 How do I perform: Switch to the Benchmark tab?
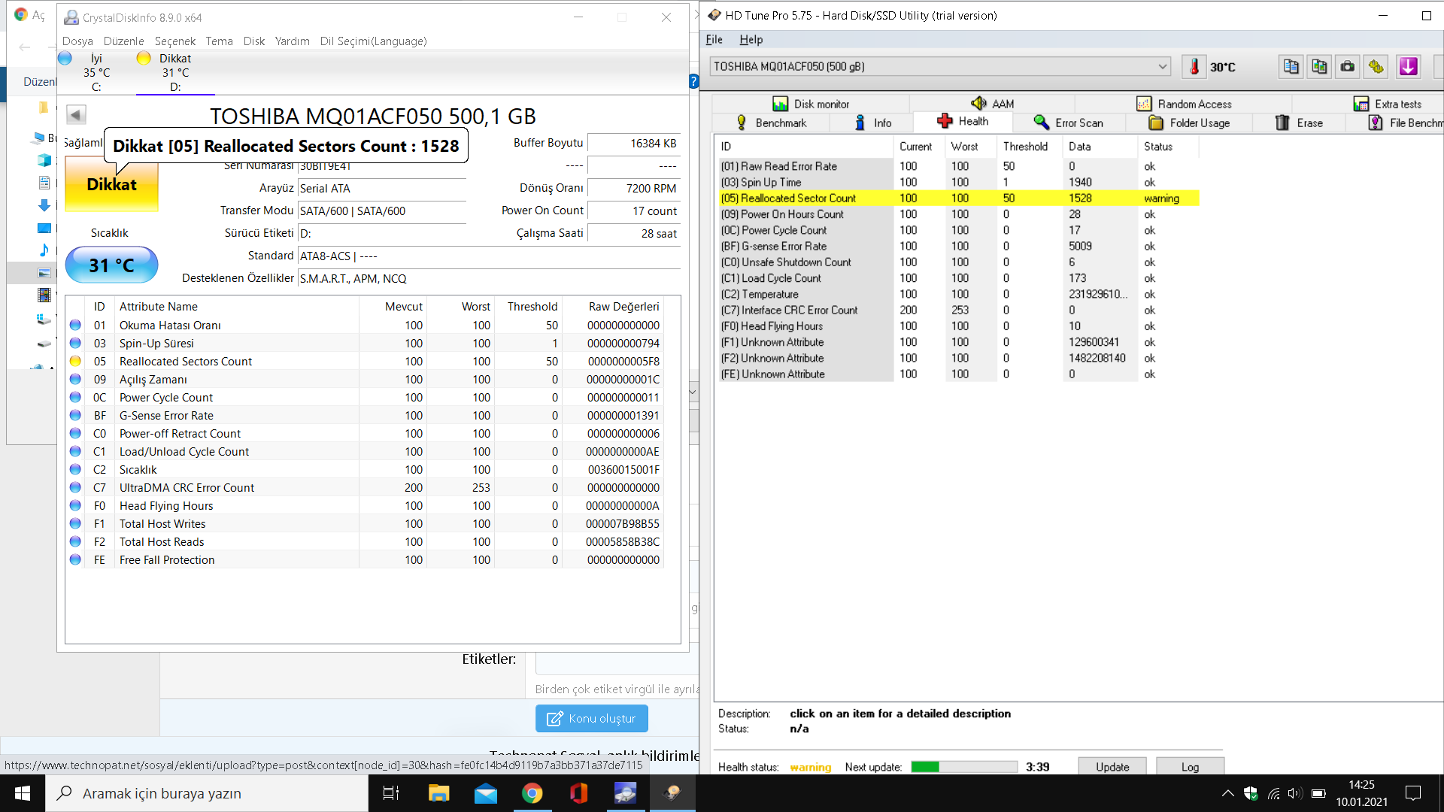point(772,123)
